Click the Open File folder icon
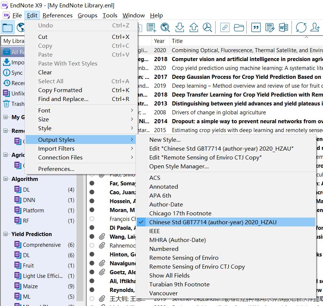Image resolution: width=323 pixels, height=306 pixels. click(x=239, y=27)
